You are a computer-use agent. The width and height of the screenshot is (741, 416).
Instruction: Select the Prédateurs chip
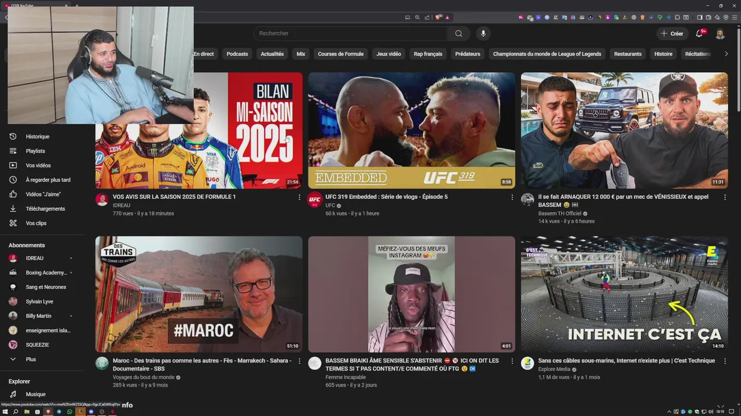pyautogui.click(x=468, y=54)
